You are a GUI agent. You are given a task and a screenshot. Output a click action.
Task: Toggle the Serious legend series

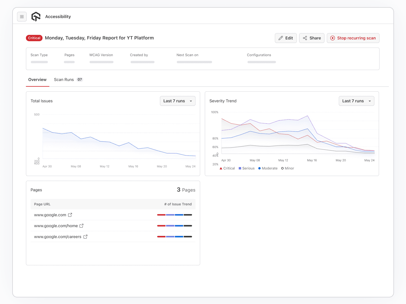(247, 168)
